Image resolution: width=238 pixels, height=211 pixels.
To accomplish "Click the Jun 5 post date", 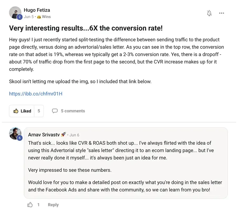I will [29, 17].
